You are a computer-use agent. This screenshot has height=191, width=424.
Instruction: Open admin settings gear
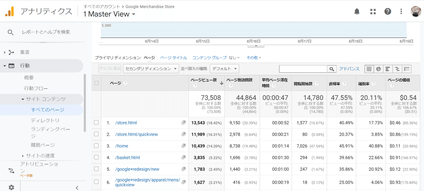11,187
